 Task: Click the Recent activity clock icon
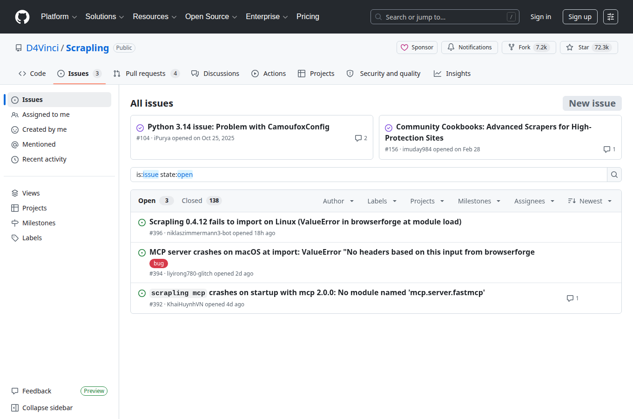(x=15, y=159)
